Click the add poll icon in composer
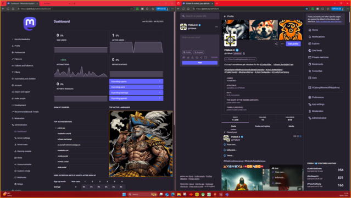Image resolution: width=351 pixels, height=198 pixels. click(188, 57)
